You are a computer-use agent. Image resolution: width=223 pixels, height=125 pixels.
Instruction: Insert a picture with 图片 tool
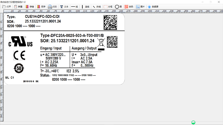tap(140, 7)
